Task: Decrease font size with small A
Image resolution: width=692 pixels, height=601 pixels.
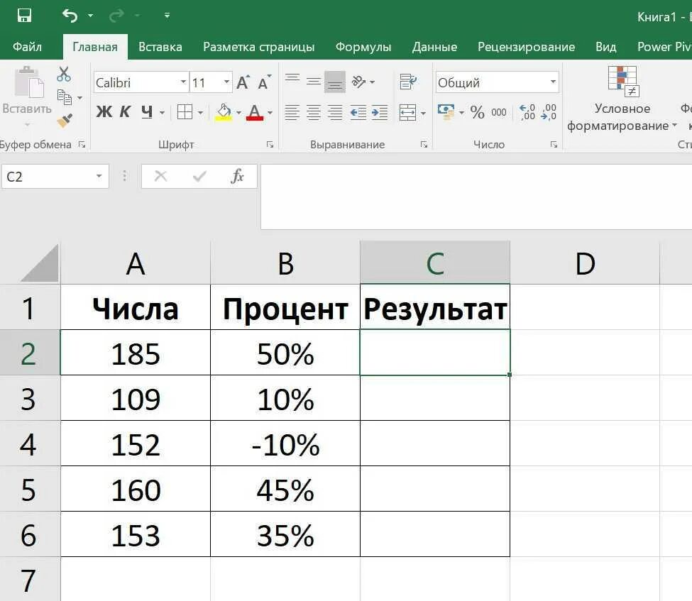Action: 264,82
